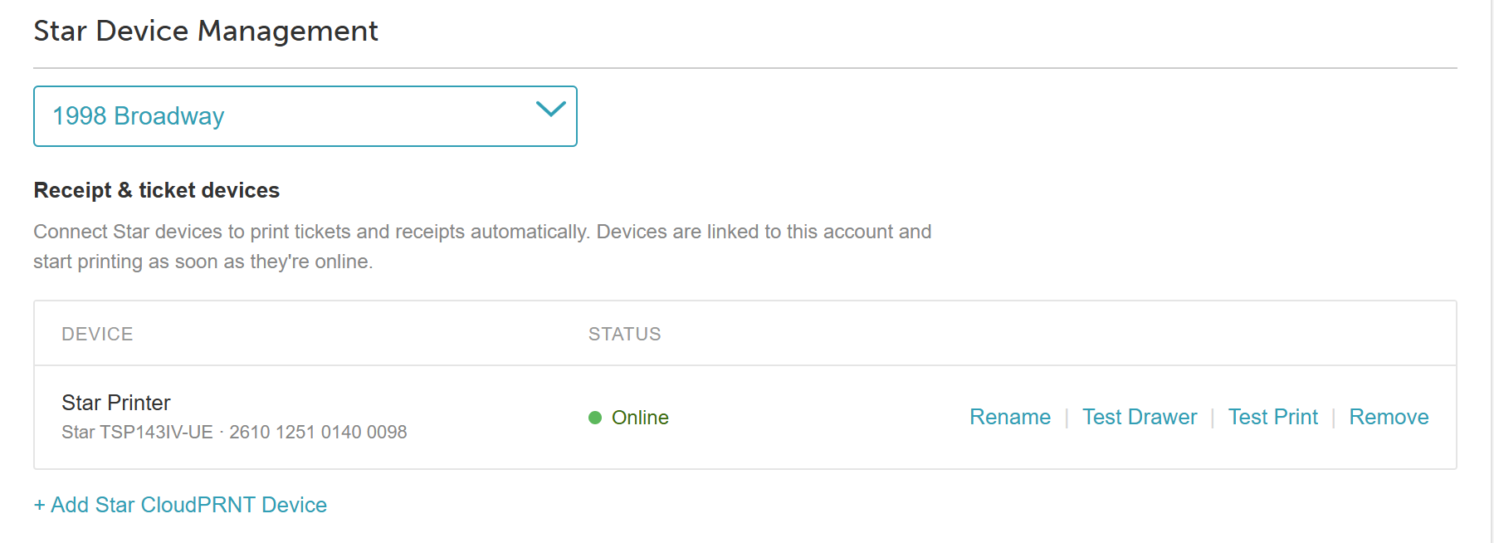Click the green online status dot
Screen dimensions: 1494x543
[x=595, y=418]
